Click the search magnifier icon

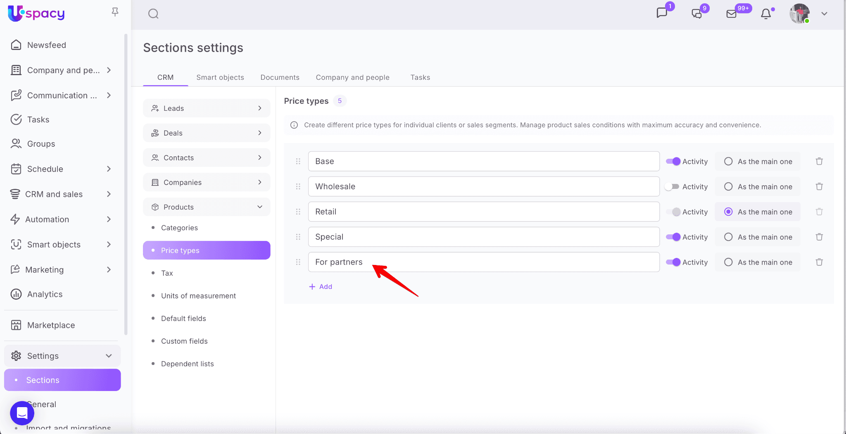tap(153, 14)
